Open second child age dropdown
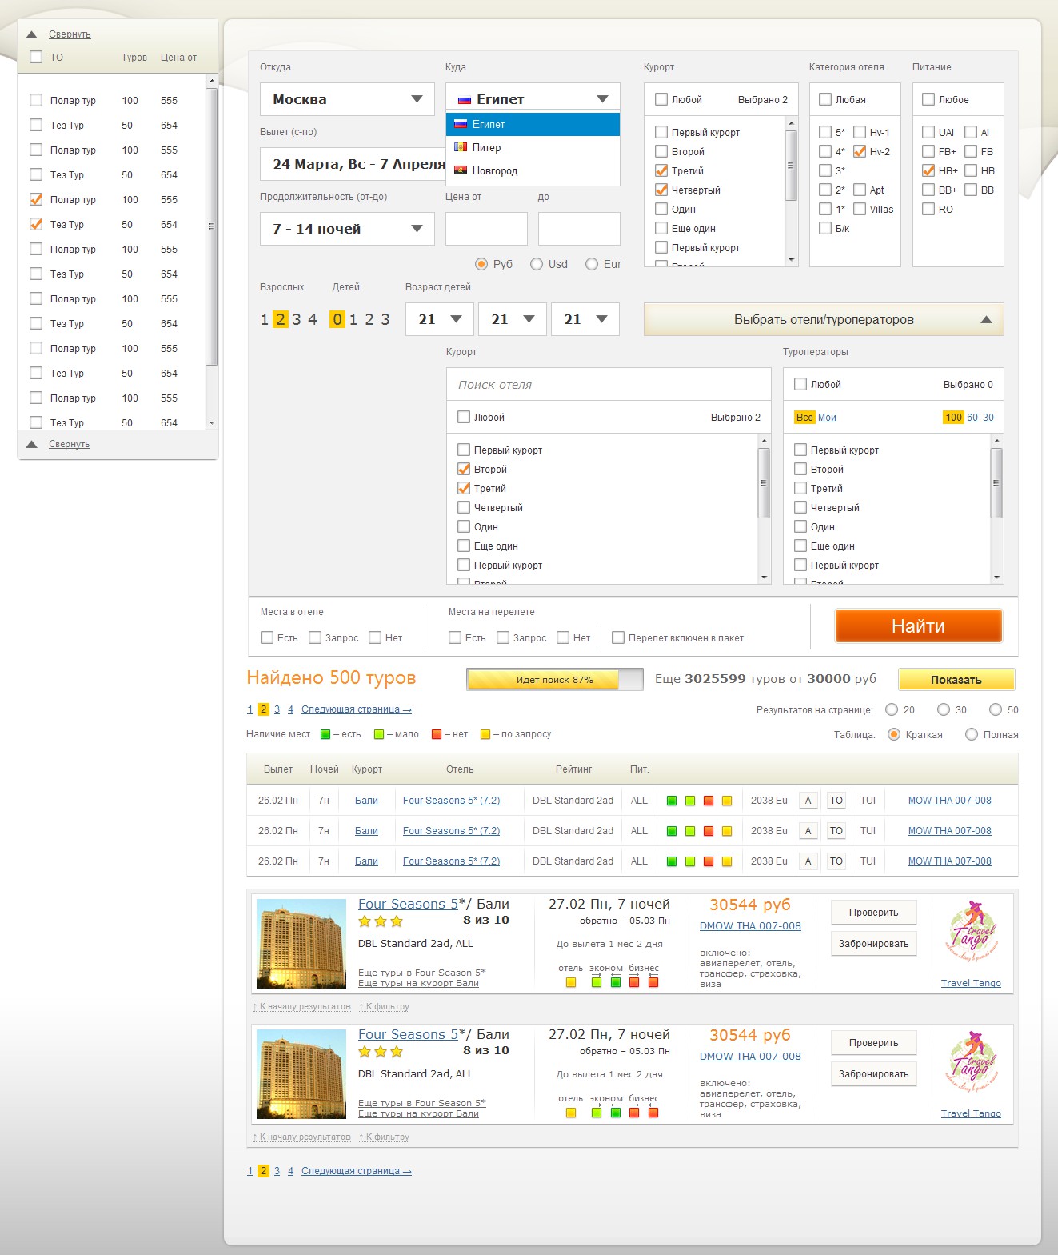This screenshot has width=1058, height=1255. coord(513,319)
